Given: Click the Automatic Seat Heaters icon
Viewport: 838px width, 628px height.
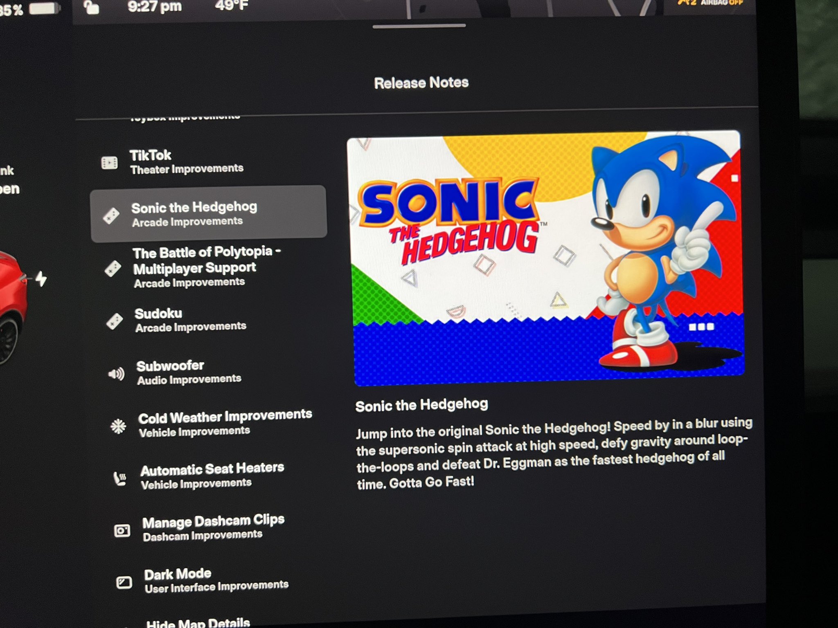Looking at the screenshot, I should click(x=120, y=478).
